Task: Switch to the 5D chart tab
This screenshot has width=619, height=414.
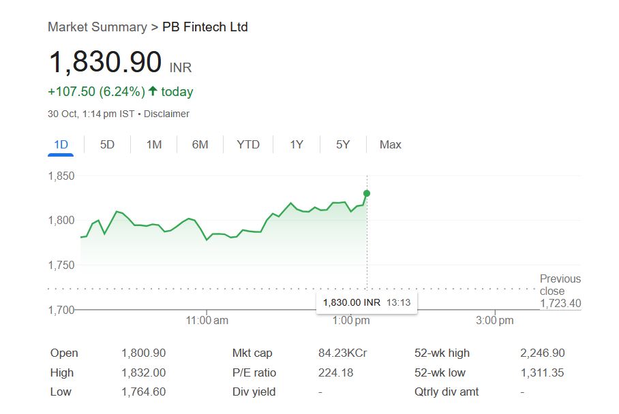Action: coord(107,144)
